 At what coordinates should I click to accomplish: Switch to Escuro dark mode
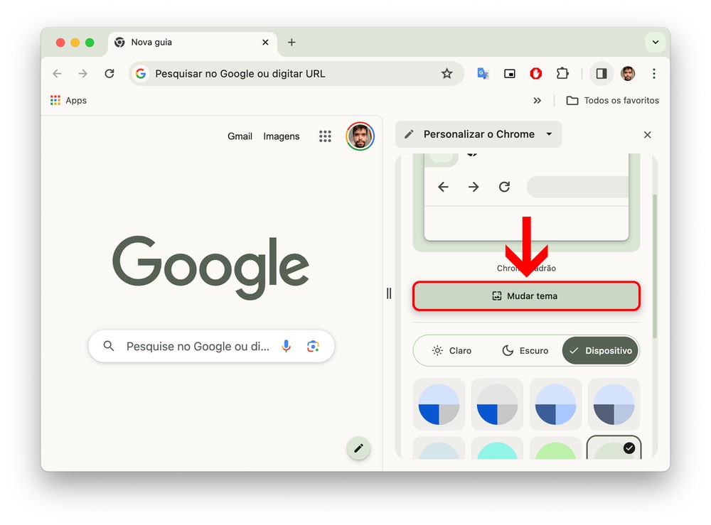click(525, 350)
